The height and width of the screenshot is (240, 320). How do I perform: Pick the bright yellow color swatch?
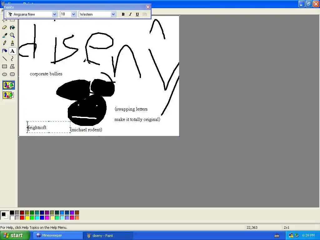pos(27,218)
